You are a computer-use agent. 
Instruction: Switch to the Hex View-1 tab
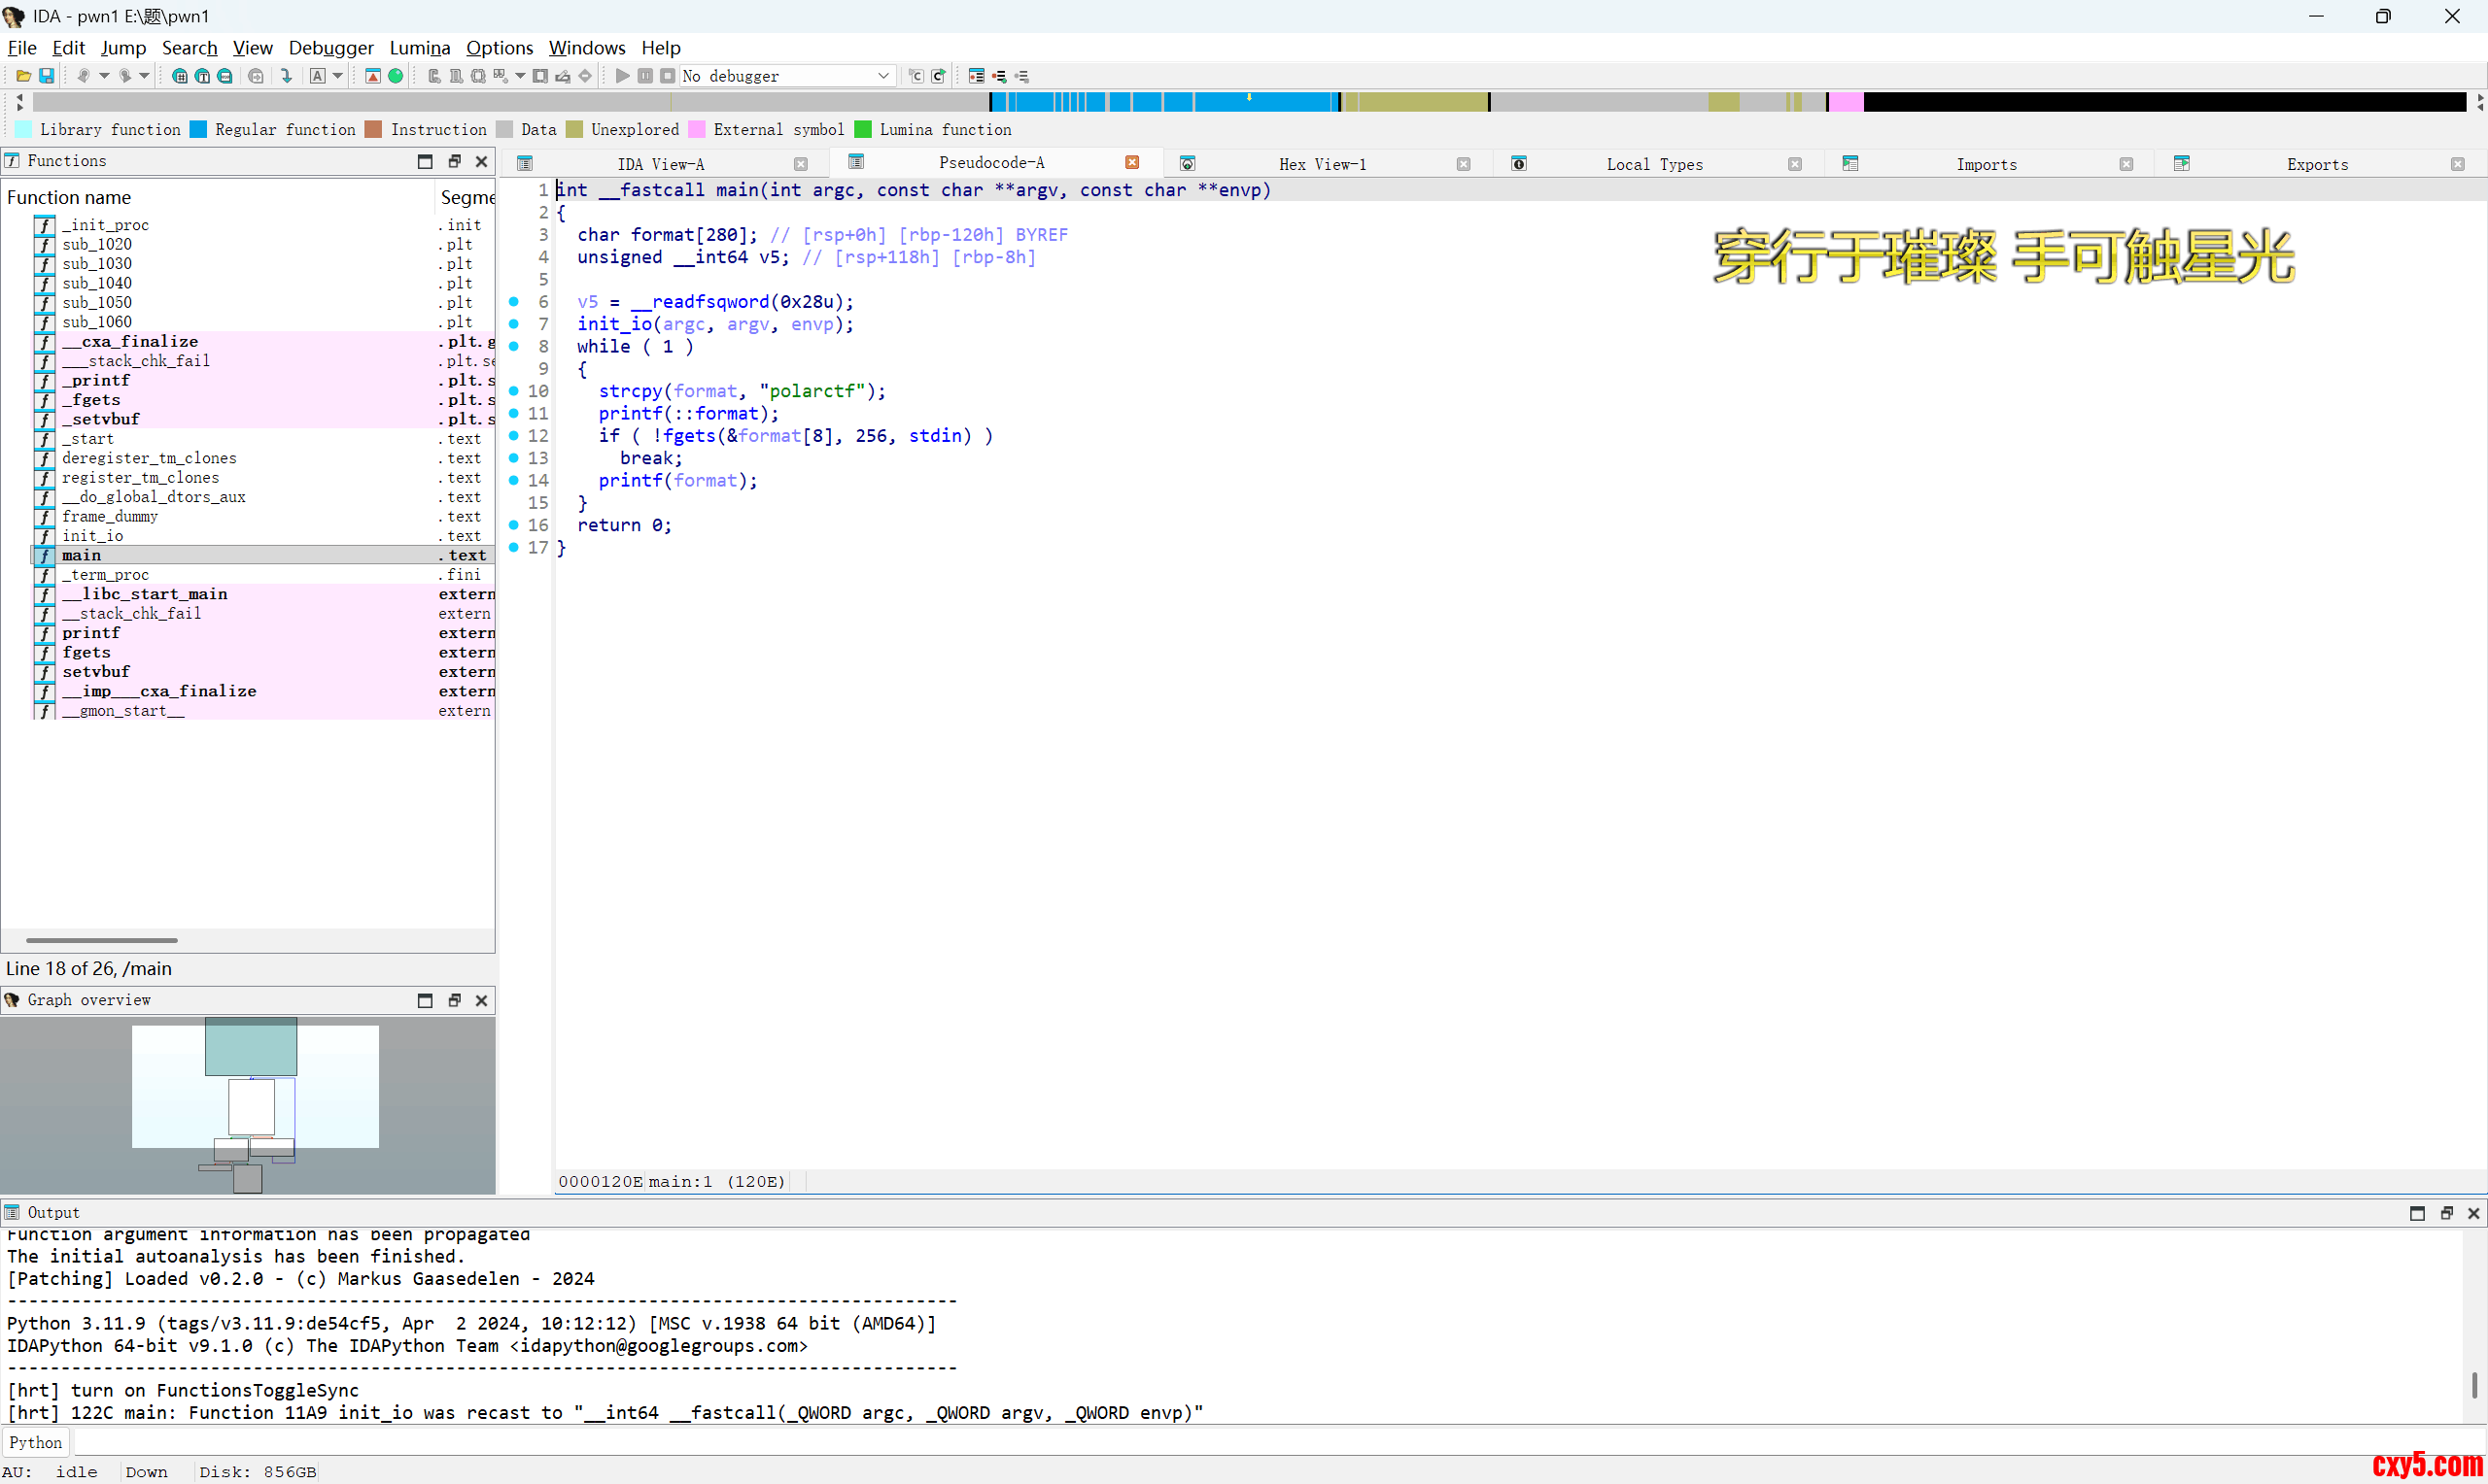(x=1322, y=164)
